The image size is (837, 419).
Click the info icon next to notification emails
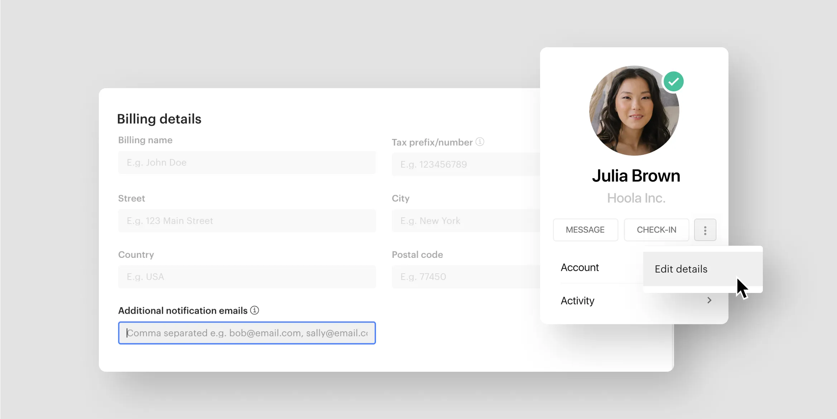click(x=255, y=310)
